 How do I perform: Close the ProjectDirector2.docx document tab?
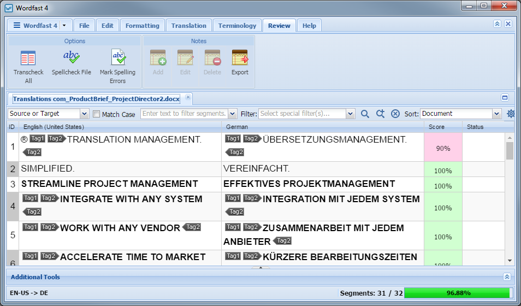[x=188, y=97]
